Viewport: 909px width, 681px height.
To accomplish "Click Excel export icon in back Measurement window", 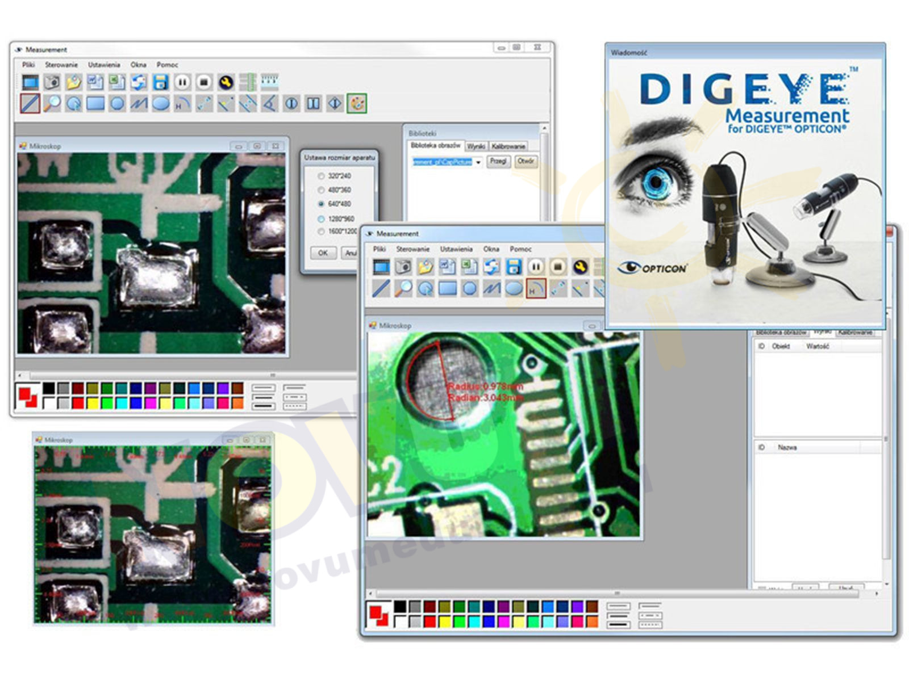I will (x=117, y=82).
